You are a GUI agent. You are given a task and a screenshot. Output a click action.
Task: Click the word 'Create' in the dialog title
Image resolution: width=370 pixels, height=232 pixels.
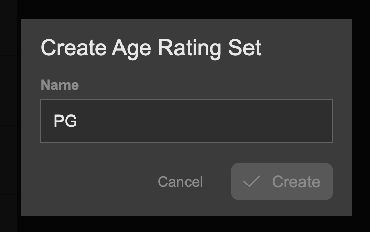pyautogui.click(x=74, y=48)
